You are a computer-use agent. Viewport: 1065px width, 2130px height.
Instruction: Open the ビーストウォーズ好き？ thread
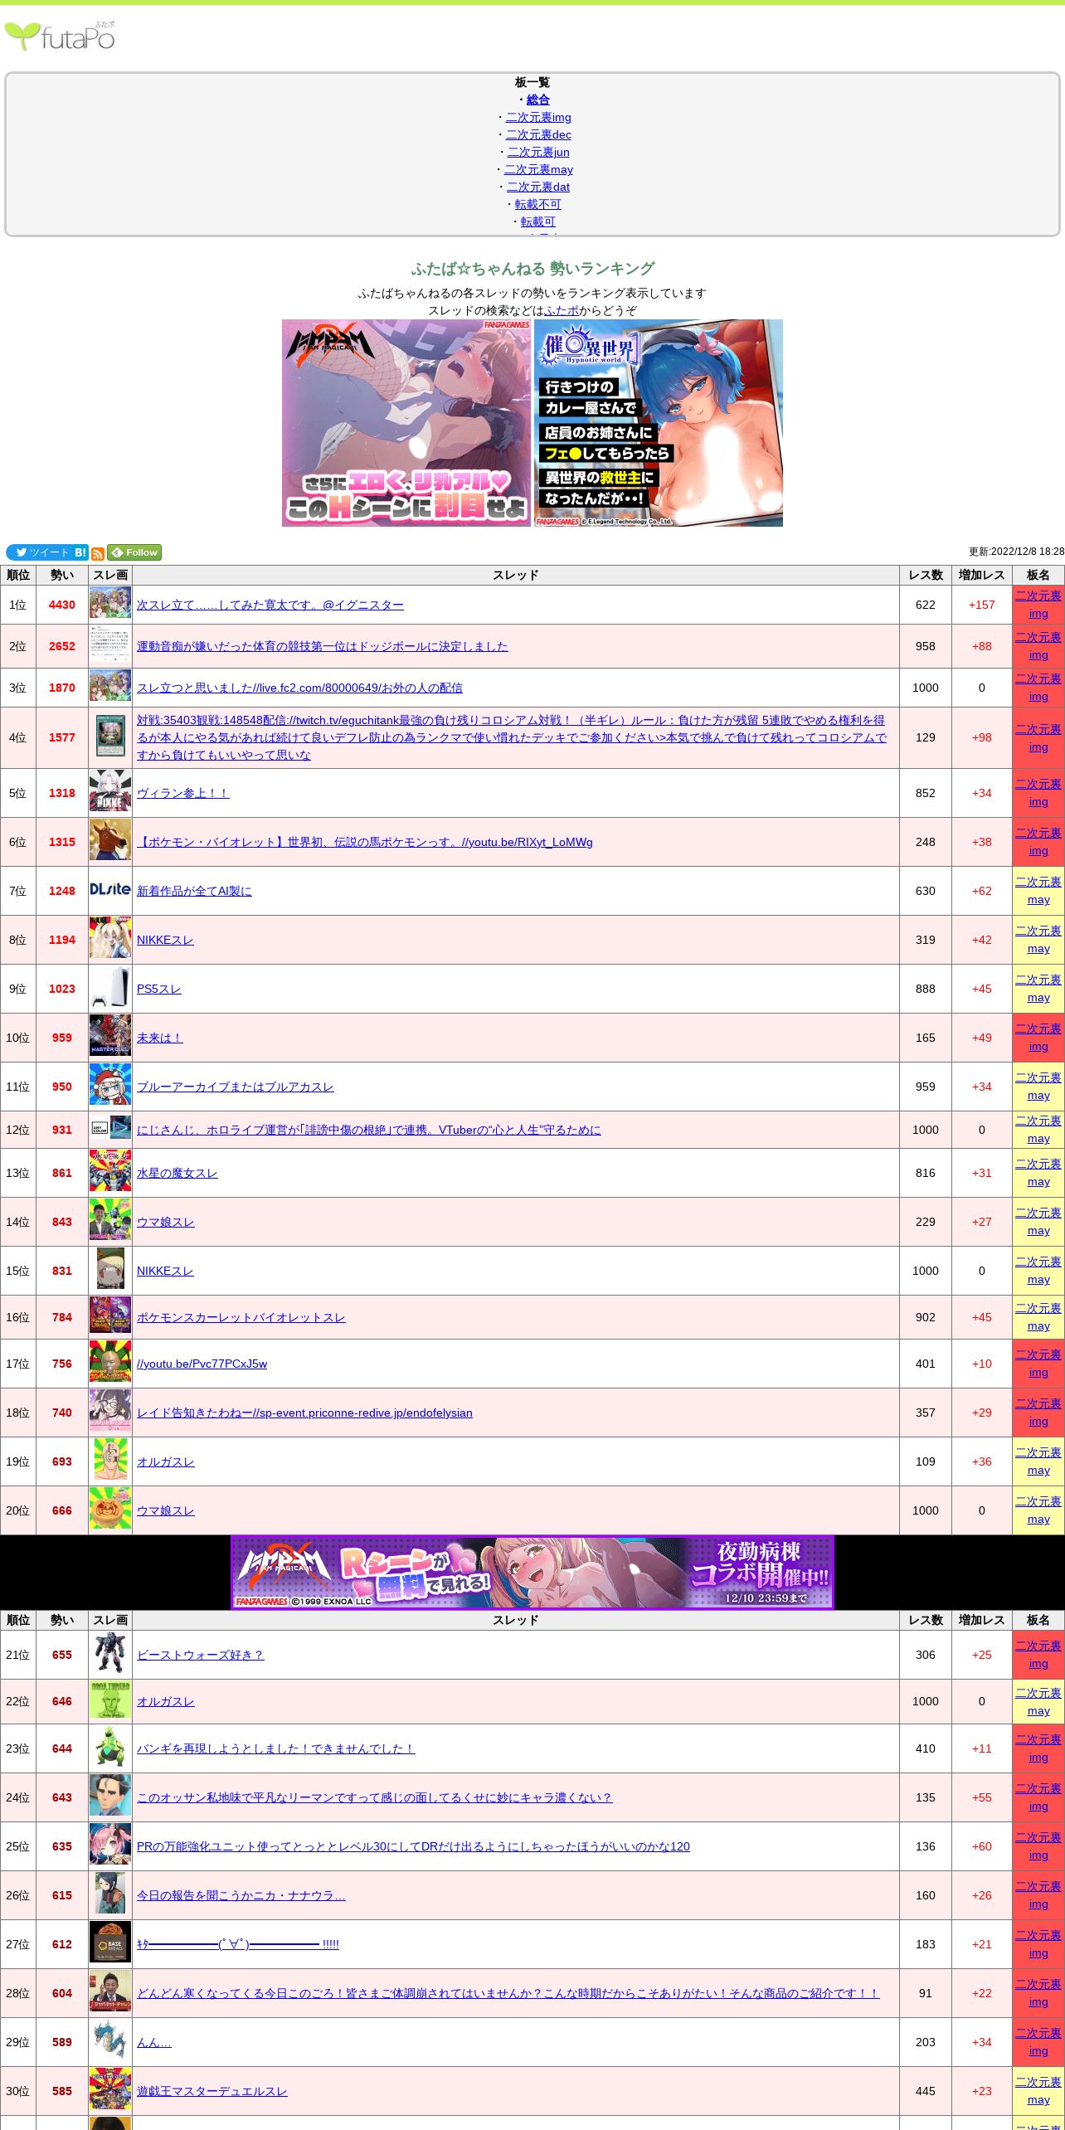pyautogui.click(x=200, y=1655)
